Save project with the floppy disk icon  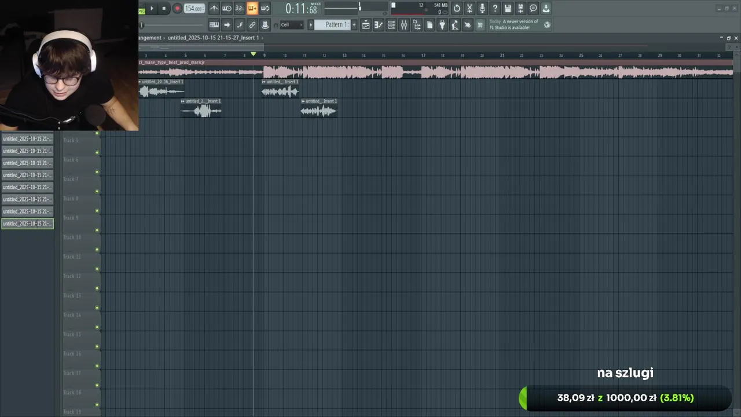[508, 8]
